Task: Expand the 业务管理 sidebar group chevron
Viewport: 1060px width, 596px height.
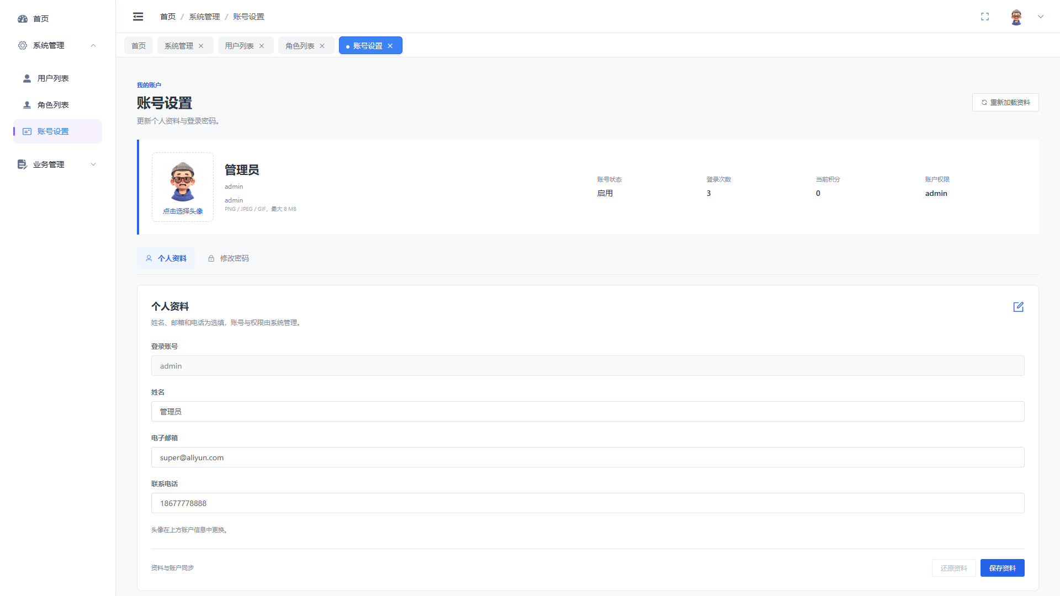Action: click(x=93, y=164)
